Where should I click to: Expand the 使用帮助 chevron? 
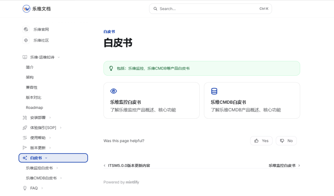(50, 138)
